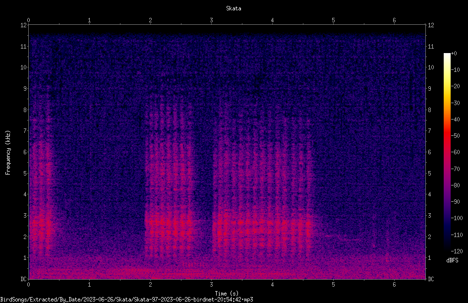The image size is (468, 303).
Task: Click the "3" tick on the top time axis
Action: [x=211, y=20]
